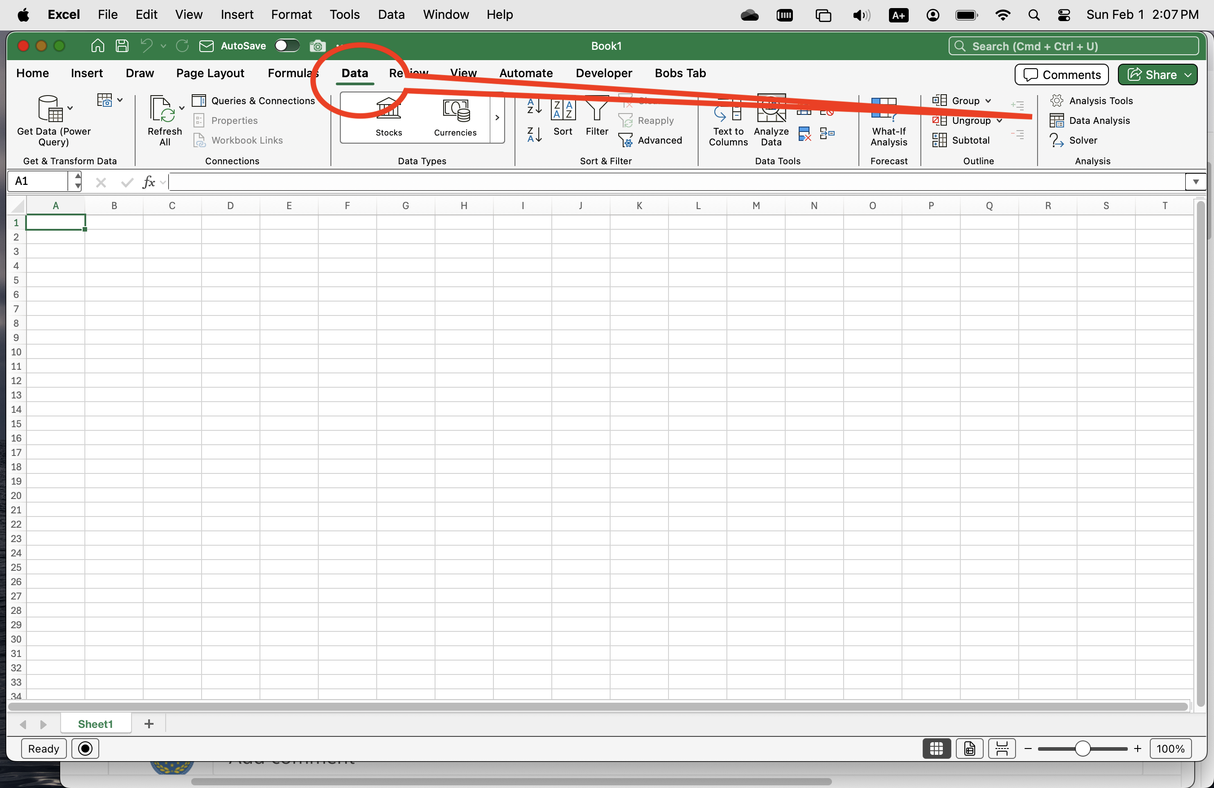The height and width of the screenshot is (788, 1214).
Task: Click the Remove Duplicates icon
Action: [x=805, y=134]
